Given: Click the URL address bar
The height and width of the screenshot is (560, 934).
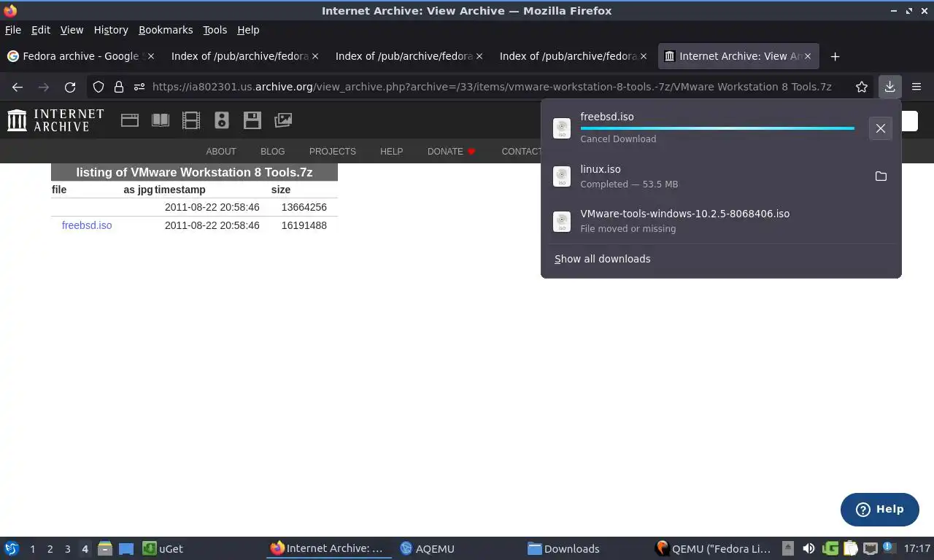Looking at the screenshot, I should pos(492,87).
